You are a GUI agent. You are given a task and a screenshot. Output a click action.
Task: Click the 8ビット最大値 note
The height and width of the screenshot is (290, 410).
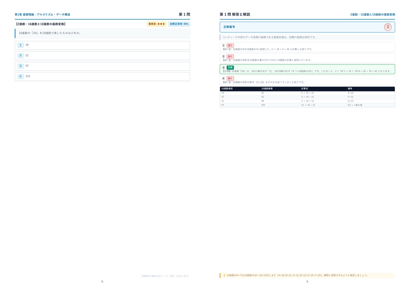tap(355, 105)
